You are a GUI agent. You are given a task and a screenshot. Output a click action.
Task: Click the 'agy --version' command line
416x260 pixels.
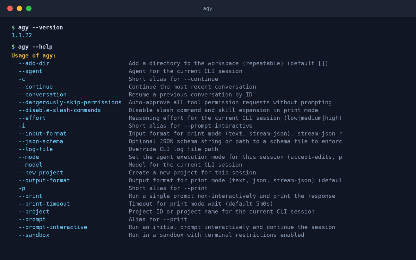pos(37,27)
